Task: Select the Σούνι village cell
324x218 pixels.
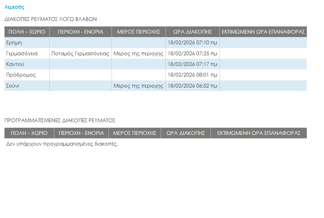Action: (13, 86)
